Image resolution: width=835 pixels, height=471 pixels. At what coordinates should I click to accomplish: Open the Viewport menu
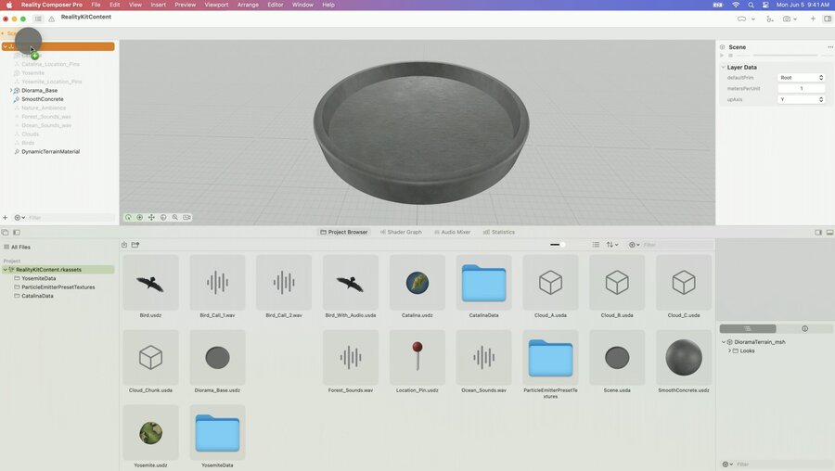[x=216, y=5]
